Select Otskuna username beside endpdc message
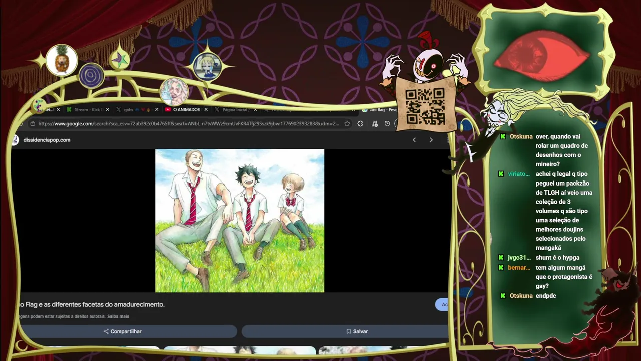This screenshot has width=641, height=361. point(521,296)
